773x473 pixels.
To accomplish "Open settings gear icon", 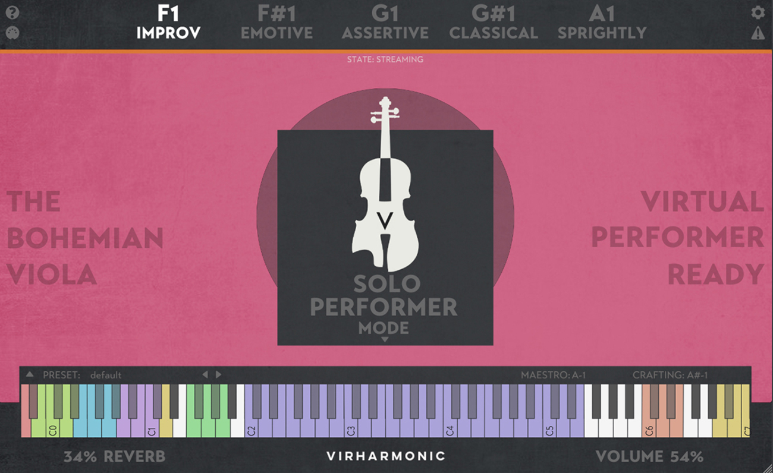I will click(758, 12).
